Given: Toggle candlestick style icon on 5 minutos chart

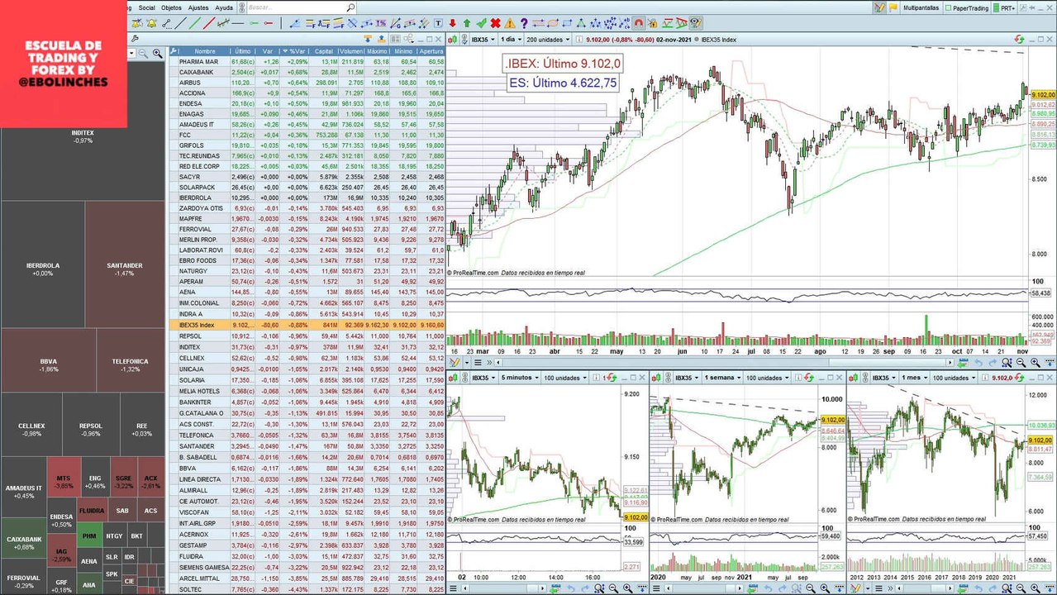Looking at the screenshot, I should point(453,378).
